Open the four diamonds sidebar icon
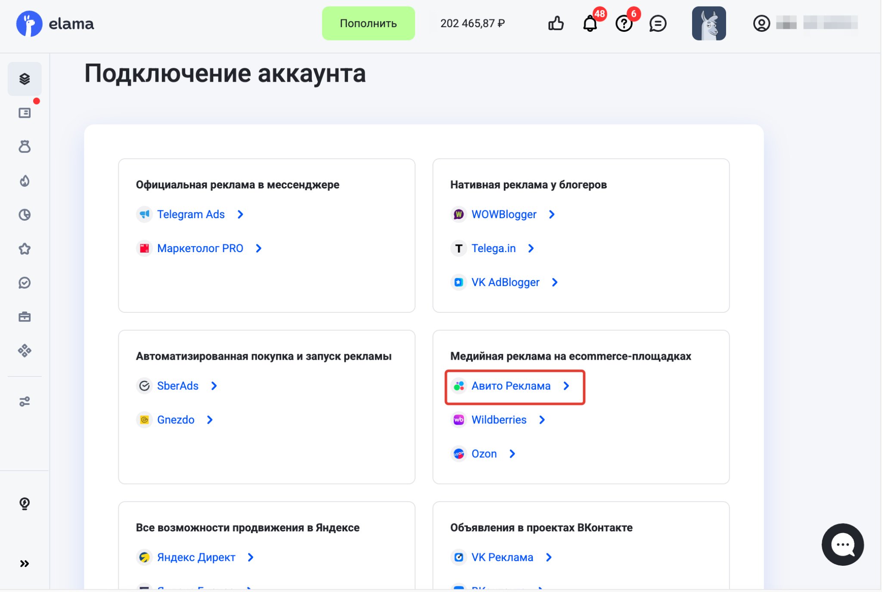This screenshot has width=882, height=592. coord(25,351)
